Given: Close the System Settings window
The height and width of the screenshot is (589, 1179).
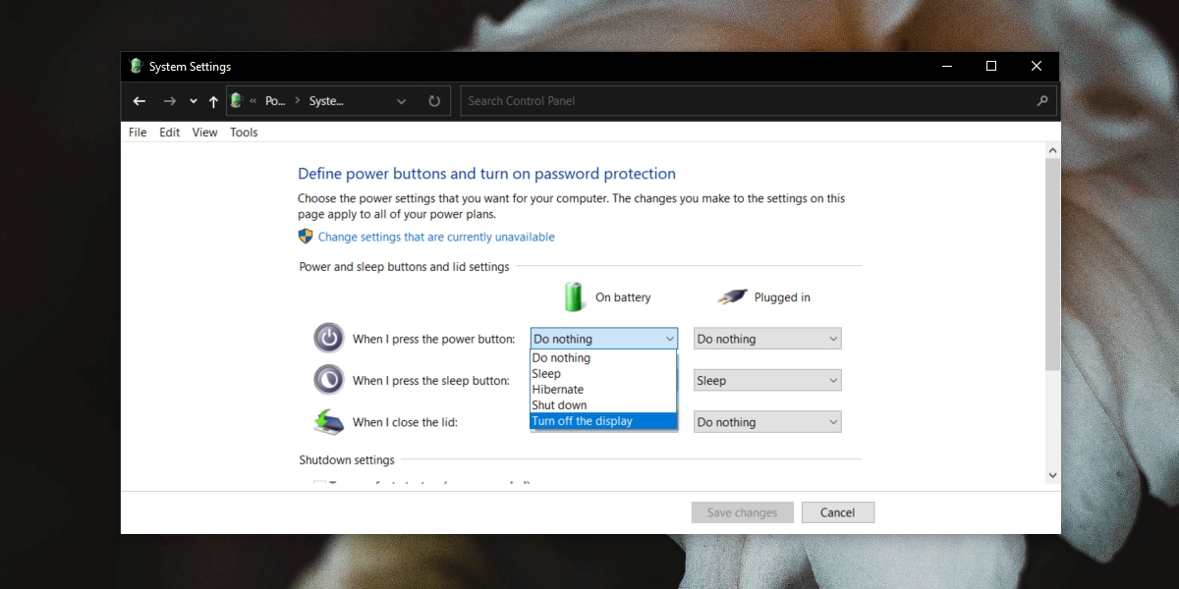Looking at the screenshot, I should tap(1037, 67).
